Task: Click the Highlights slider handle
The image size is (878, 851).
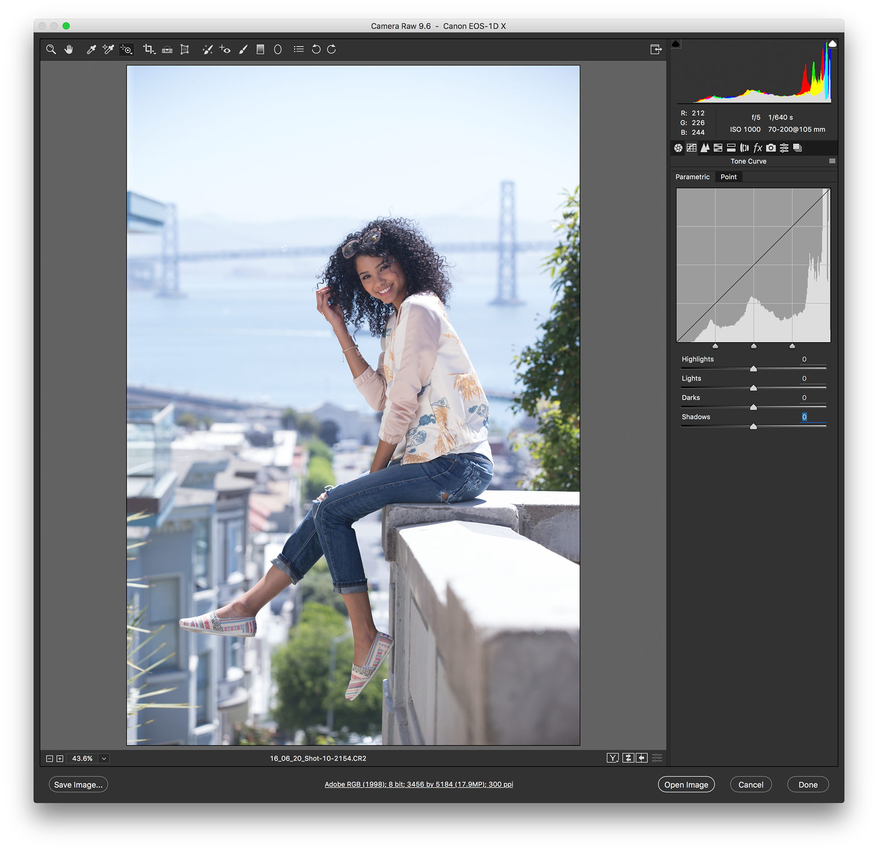Action: click(x=753, y=369)
